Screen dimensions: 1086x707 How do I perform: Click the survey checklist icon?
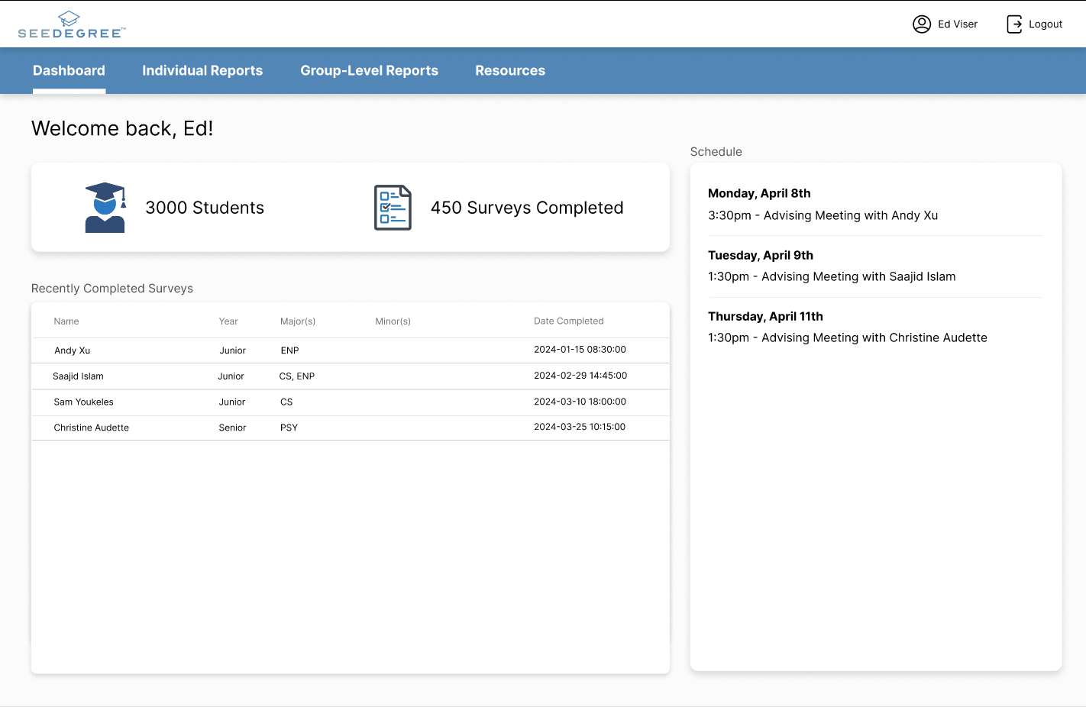click(393, 208)
